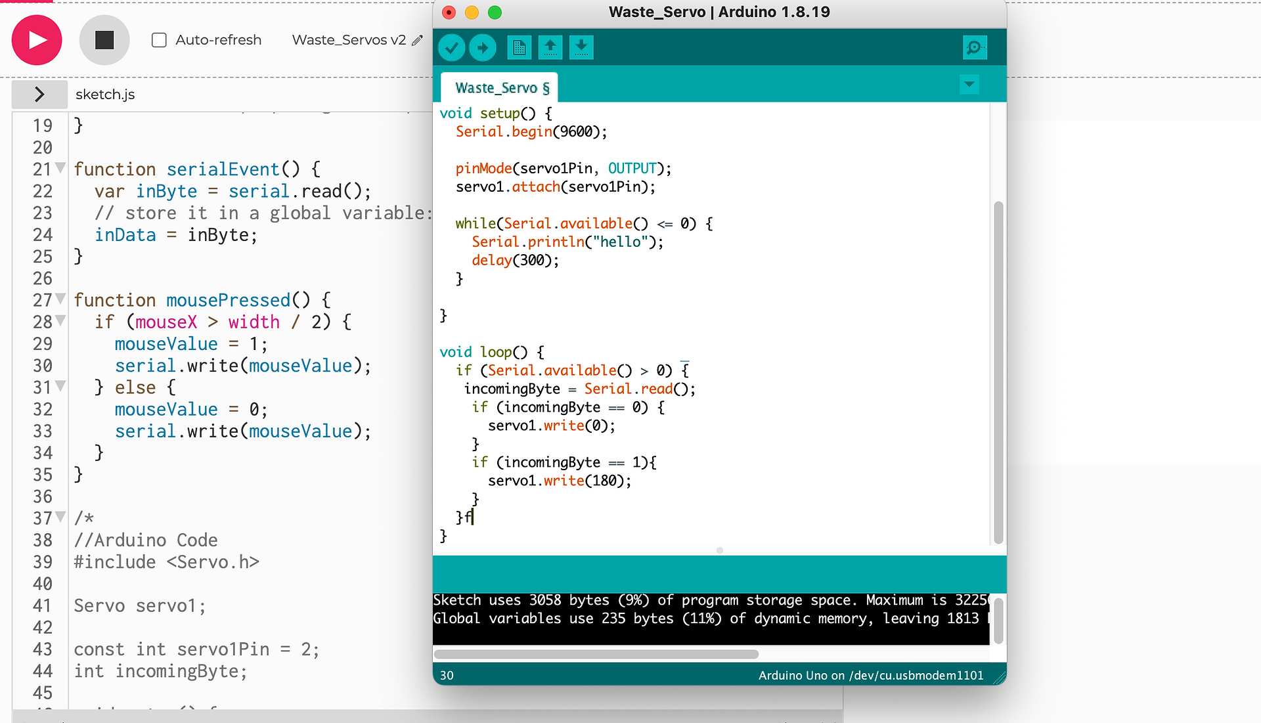The width and height of the screenshot is (1261, 723).
Task: Fold the if mouseX block on line 28
Action: (x=60, y=320)
